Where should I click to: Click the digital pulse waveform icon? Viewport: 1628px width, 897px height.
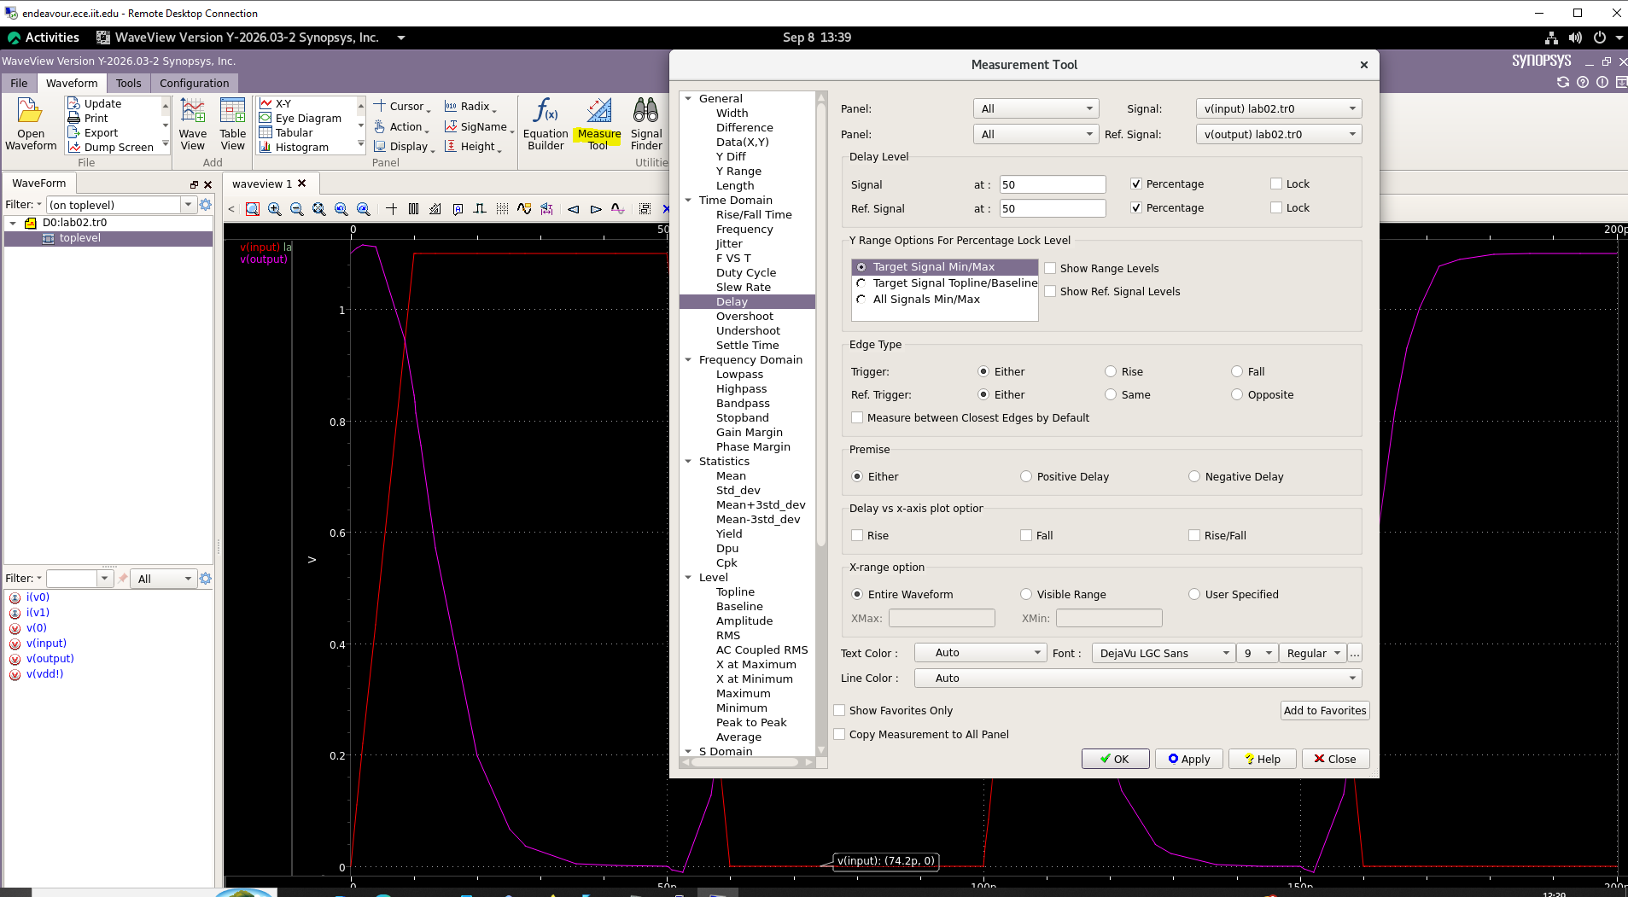[x=480, y=208]
